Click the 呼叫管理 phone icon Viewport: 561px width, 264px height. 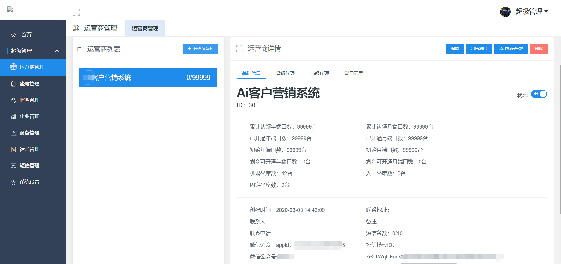13,100
